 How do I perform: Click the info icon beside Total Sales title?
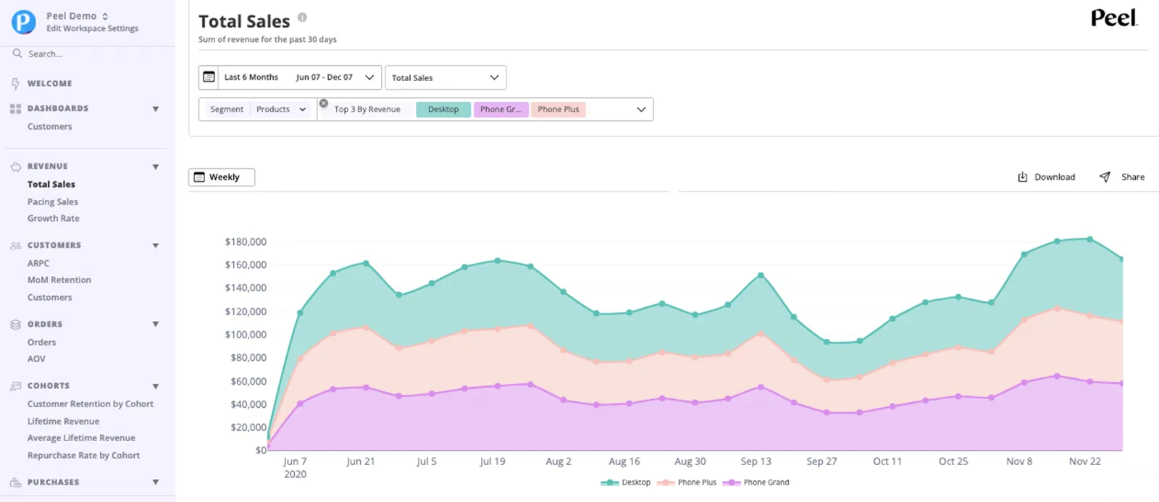tap(302, 17)
